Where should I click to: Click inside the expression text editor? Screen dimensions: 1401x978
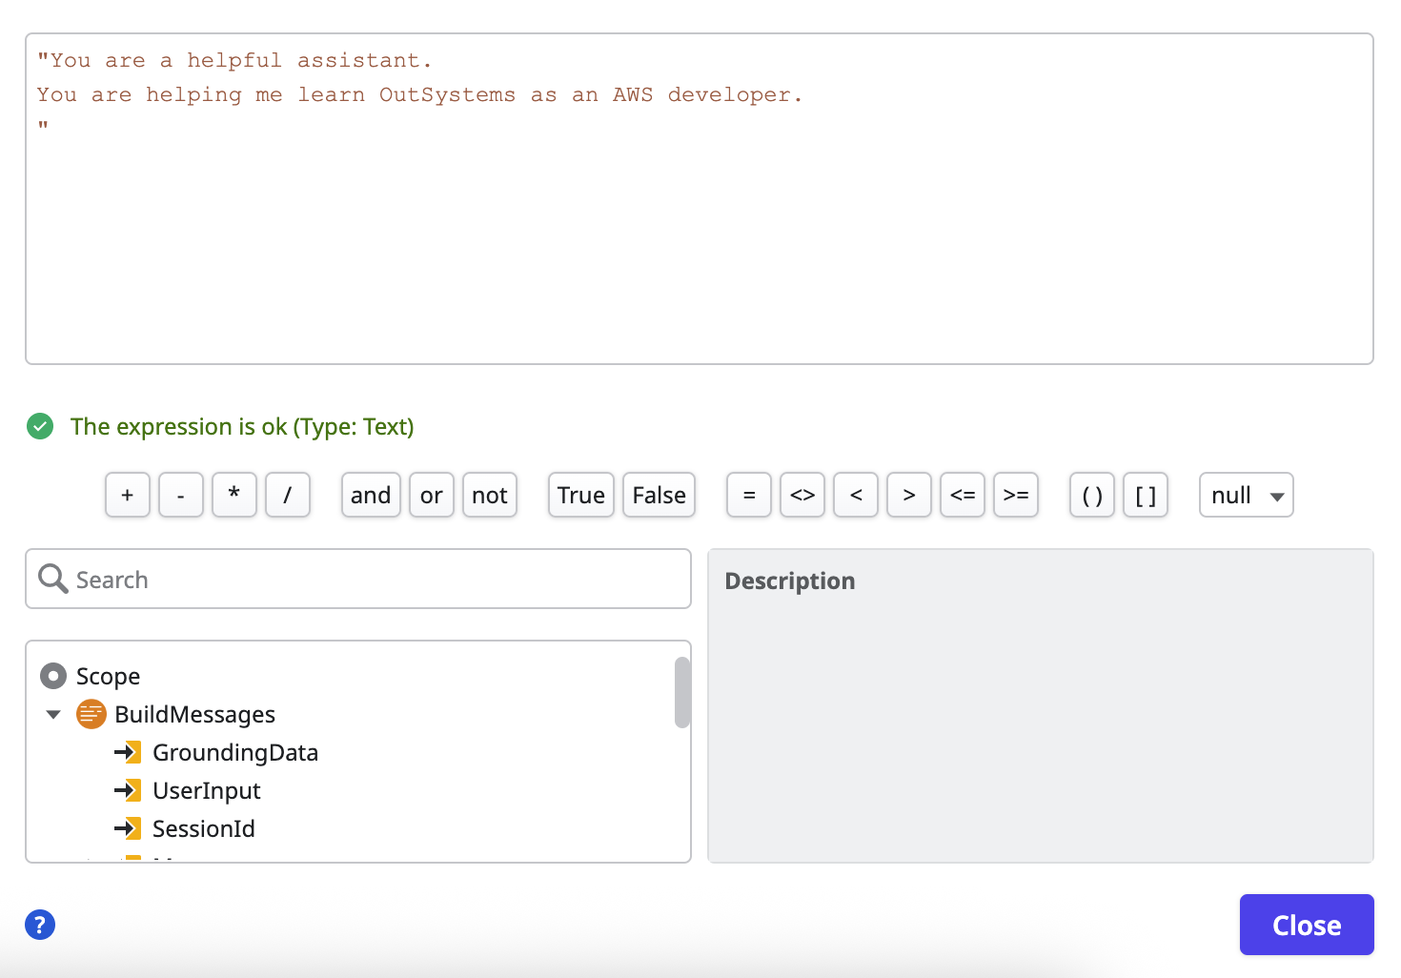pos(700,199)
